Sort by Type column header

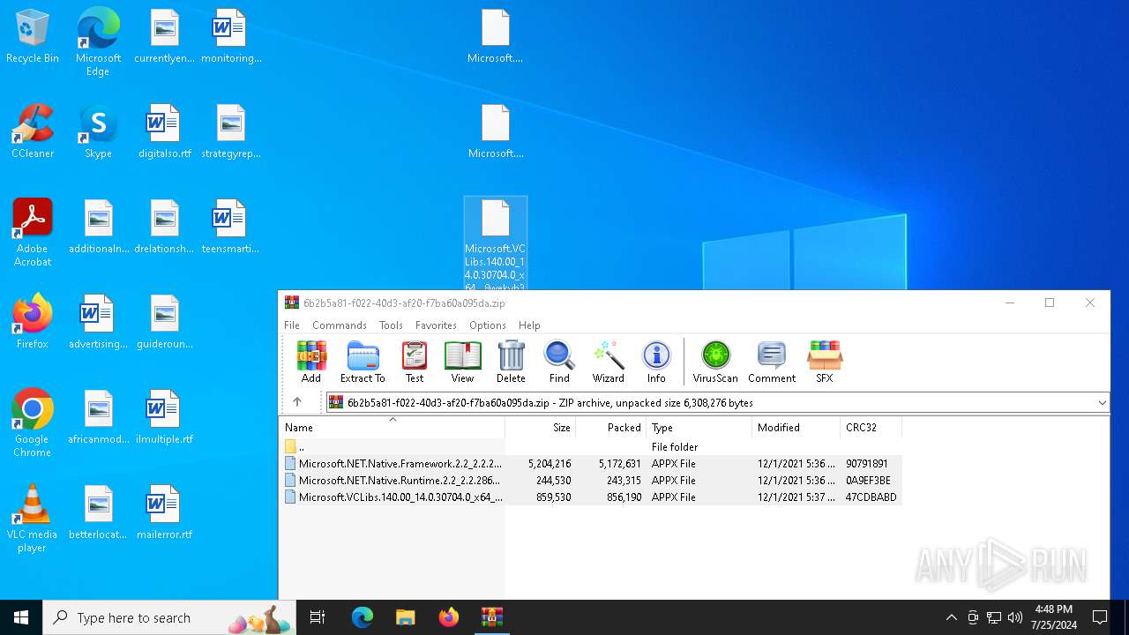click(x=699, y=428)
